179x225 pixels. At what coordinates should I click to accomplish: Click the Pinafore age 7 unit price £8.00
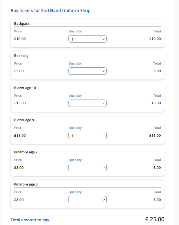(19, 167)
